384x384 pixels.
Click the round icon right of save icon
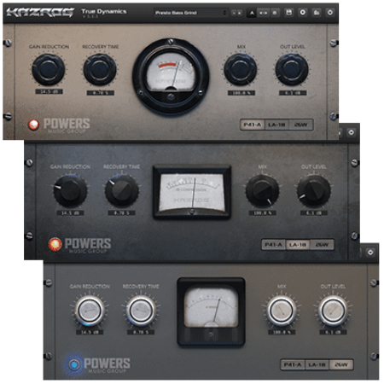click(x=303, y=13)
